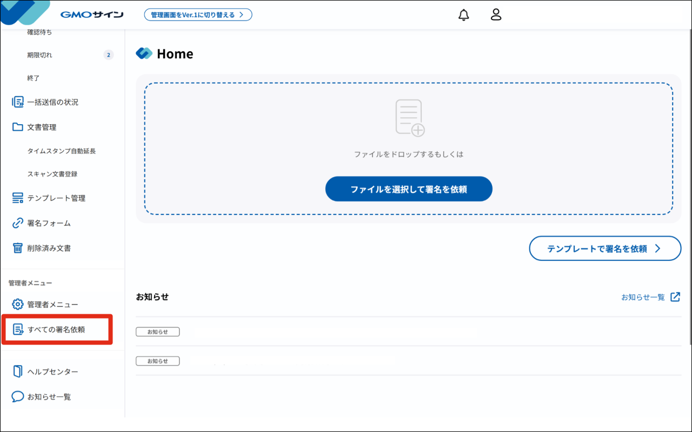
Task: Click the お知らせ一覧 speech bubble icon
Action: click(x=18, y=396)
